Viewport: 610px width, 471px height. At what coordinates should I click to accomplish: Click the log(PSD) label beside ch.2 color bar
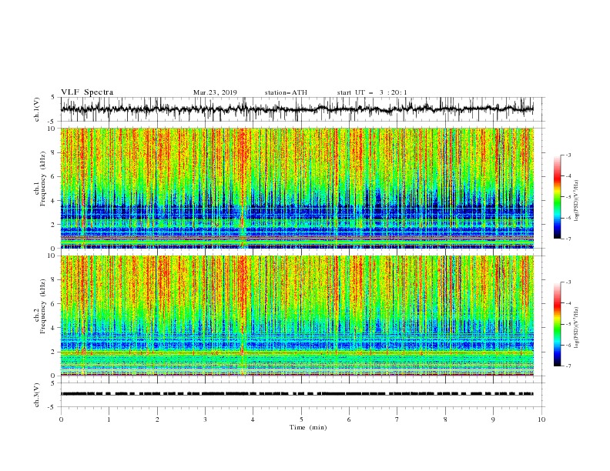pos(576,328)
